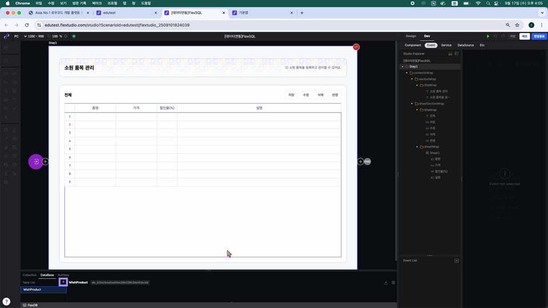
Task: Switch to the Authkey tab
Action: (x=63, y=275)
